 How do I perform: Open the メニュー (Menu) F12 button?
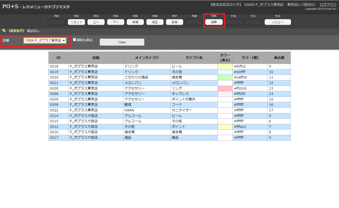(277, 22)
